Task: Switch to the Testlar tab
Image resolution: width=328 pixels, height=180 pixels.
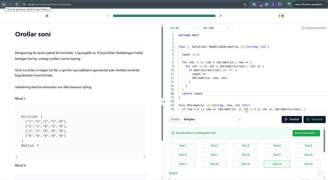Action: pyautogui.click(x=175, y=119)
